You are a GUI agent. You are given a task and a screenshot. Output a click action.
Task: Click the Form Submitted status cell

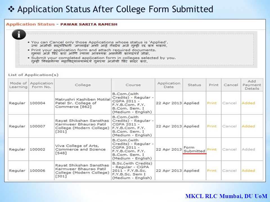pyautogui.click(x=194, y=149)
